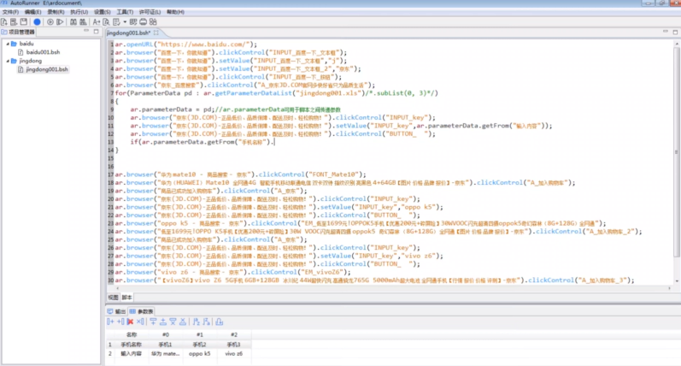Viewport: 681px width, 366px height.
Task: Open the 设置(S) menu
Action: click(x=102, y=13)
